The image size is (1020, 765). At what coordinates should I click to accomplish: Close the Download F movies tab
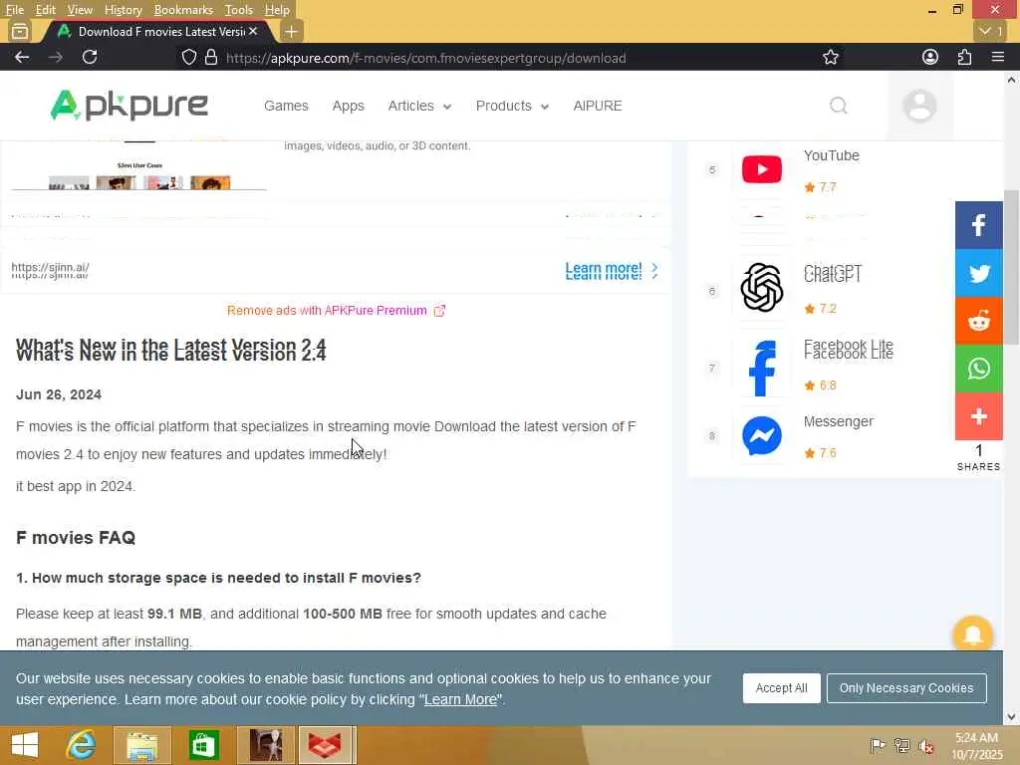(253, 31)
